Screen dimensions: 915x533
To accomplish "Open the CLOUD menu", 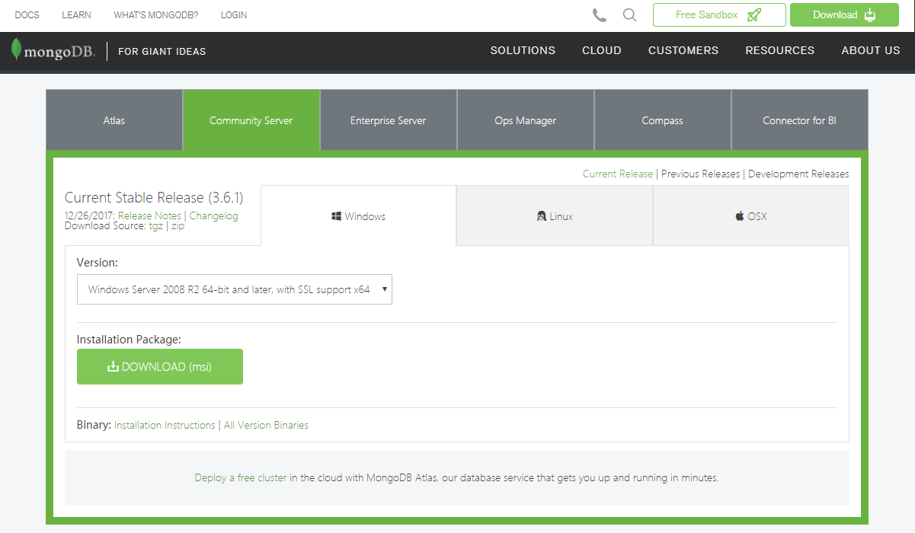I will (602, 50).
